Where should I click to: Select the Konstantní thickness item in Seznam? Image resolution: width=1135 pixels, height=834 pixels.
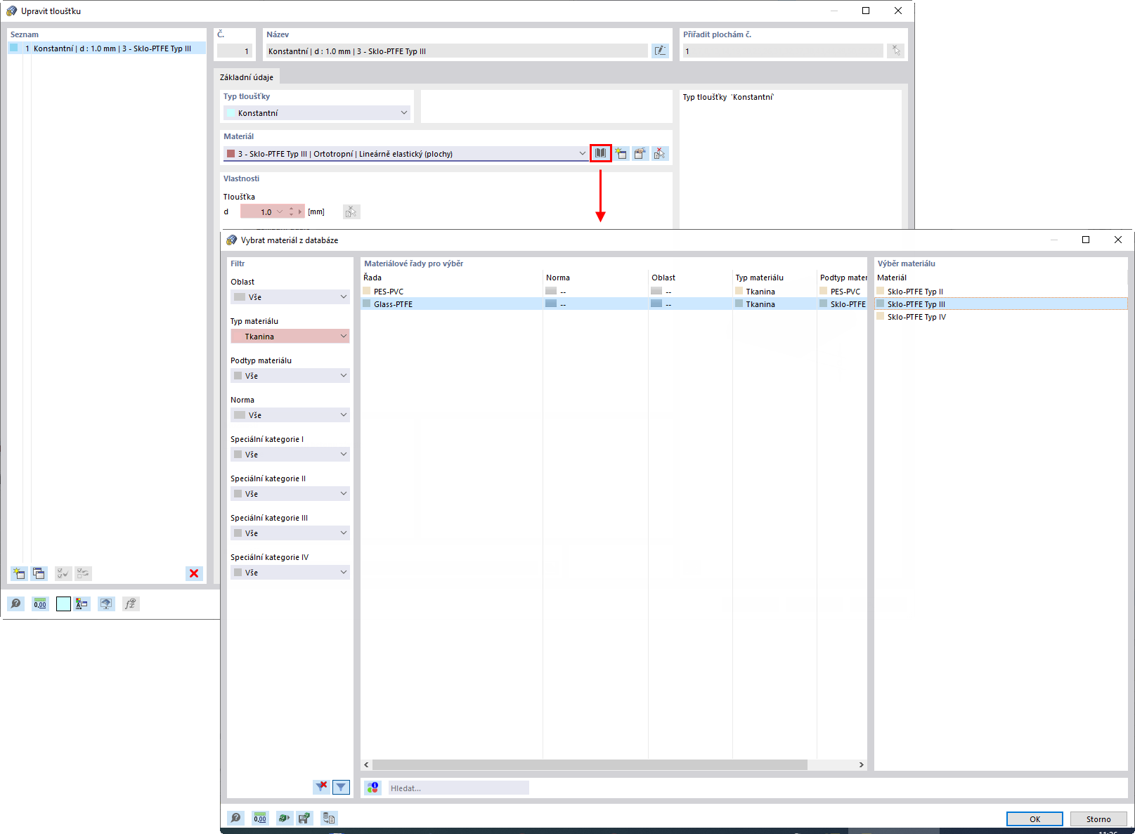point(107,48)
